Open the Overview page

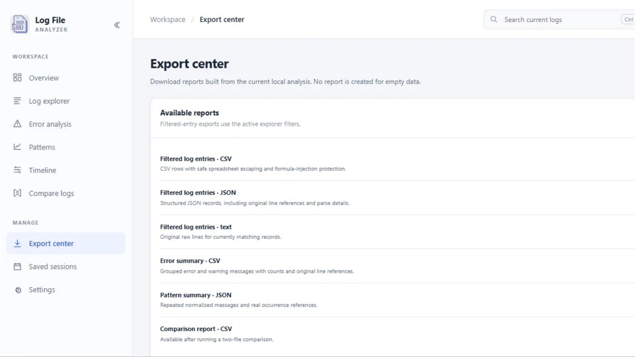pos(66,78)
